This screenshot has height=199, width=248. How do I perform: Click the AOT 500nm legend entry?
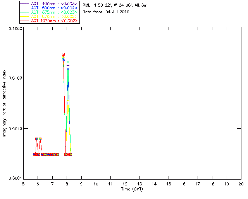tap(49, 8)
